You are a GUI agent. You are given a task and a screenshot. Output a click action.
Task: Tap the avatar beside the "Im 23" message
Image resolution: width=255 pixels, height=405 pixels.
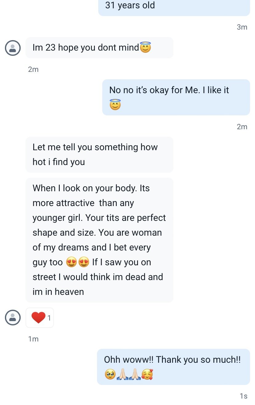tap(13, 48)
